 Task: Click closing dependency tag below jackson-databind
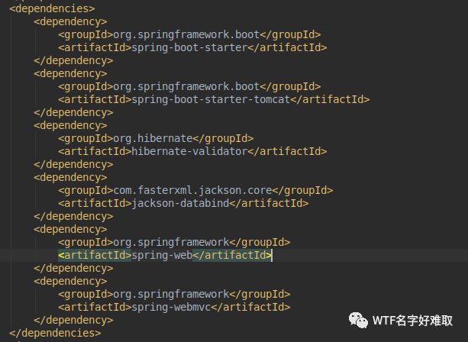[73, 216]
